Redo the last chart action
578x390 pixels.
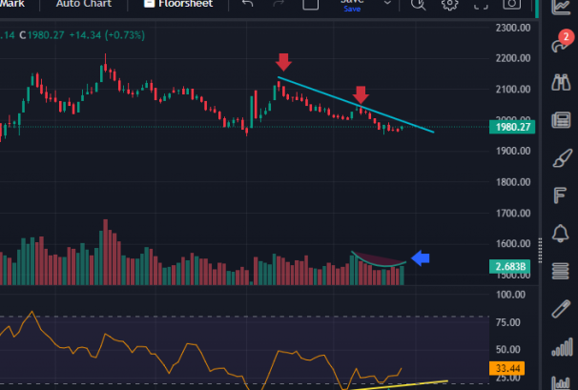[279, 3]
